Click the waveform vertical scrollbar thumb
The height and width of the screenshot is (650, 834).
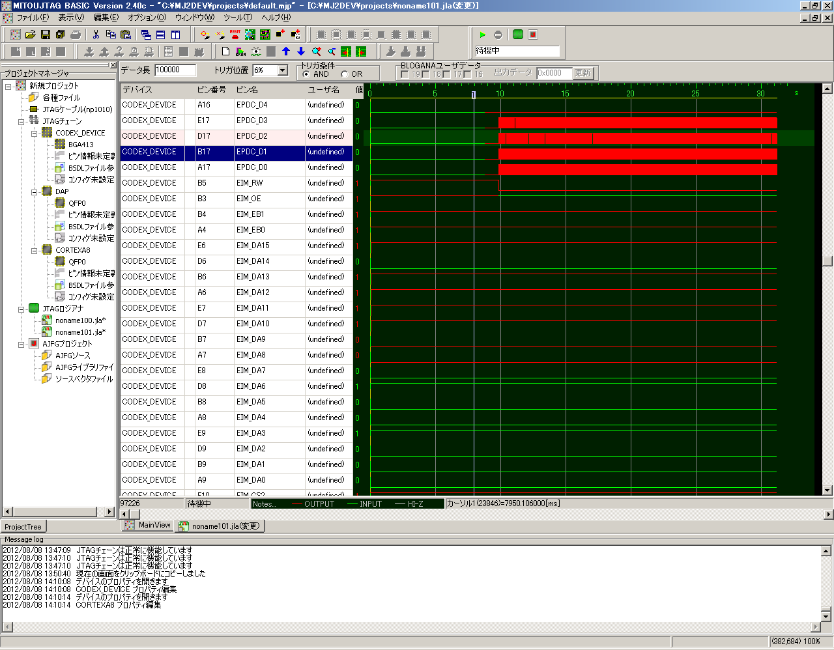tap(827, 261)
